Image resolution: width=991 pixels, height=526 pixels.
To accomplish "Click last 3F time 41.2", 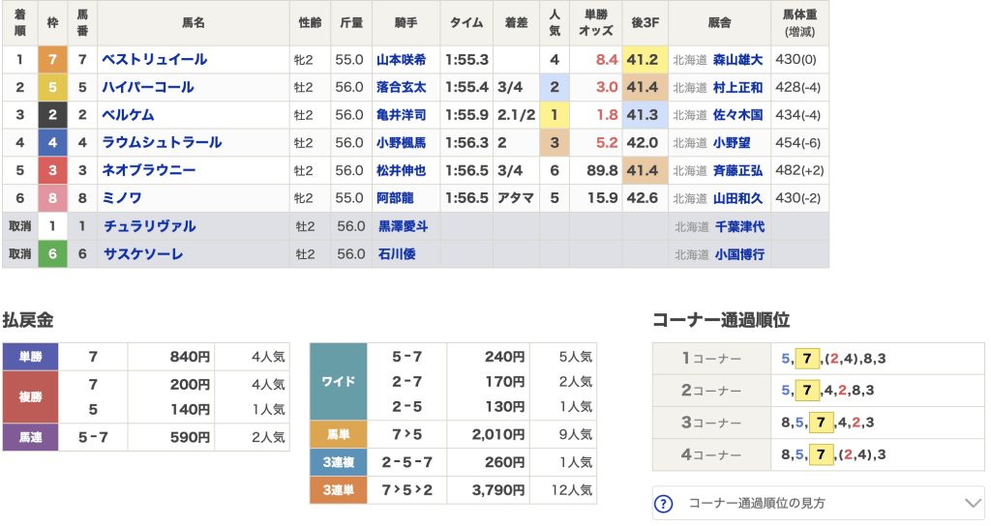I will pos(643,59).
